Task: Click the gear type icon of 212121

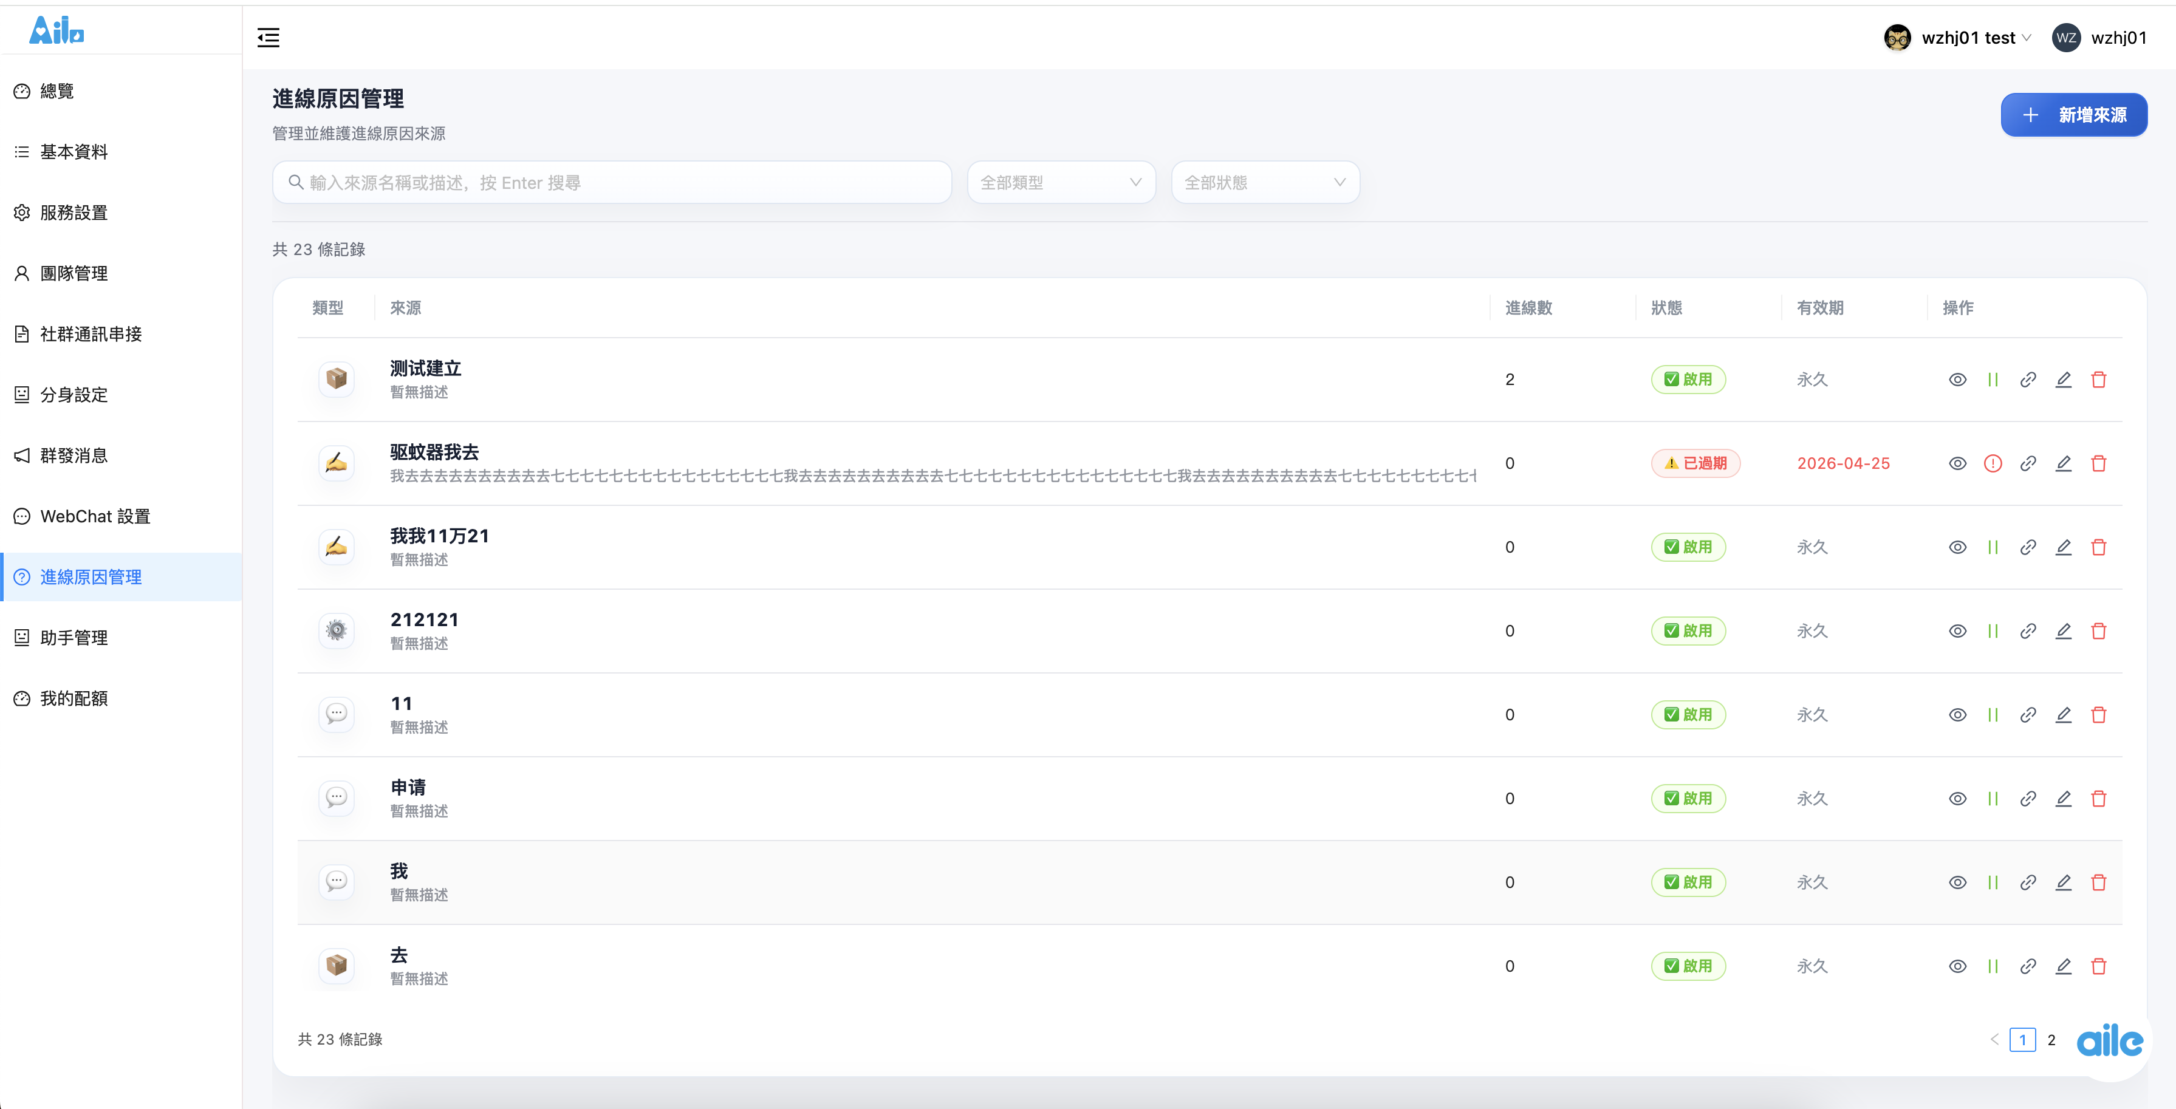Action: point(336,630)
